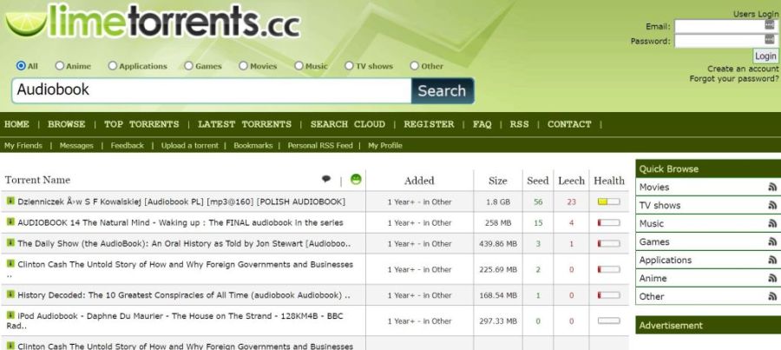Download icon for History Decoded torrent
Image resolution: width=781 pixels, height=350 pixels.
pos(10,294)
